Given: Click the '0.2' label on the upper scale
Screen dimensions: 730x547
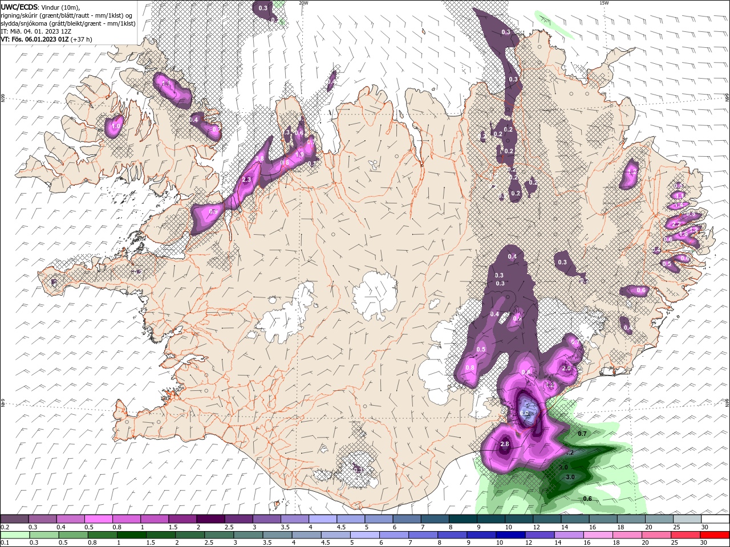Looking at the screenshot, I should pyautogui.click(x=6, y=528).
